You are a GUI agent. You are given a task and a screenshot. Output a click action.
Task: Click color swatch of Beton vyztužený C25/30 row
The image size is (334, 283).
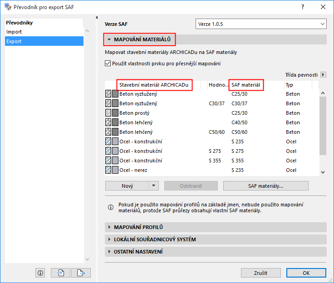[115, 94]
